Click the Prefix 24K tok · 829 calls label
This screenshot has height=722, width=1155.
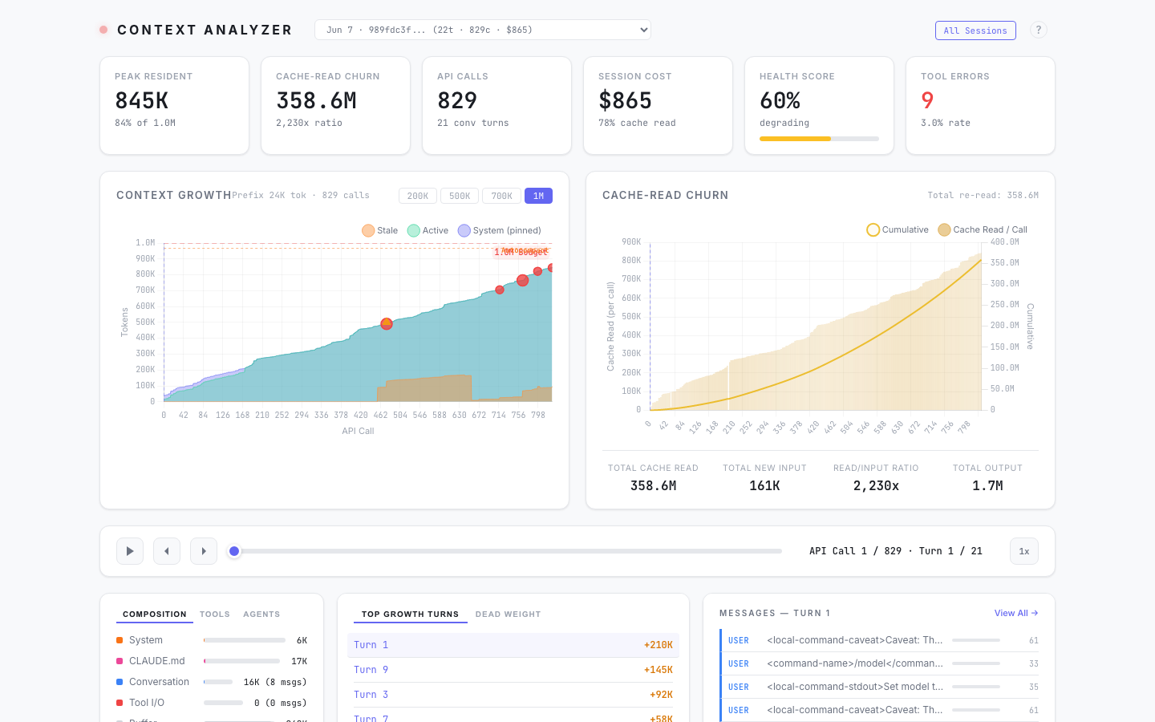point(301,195)
